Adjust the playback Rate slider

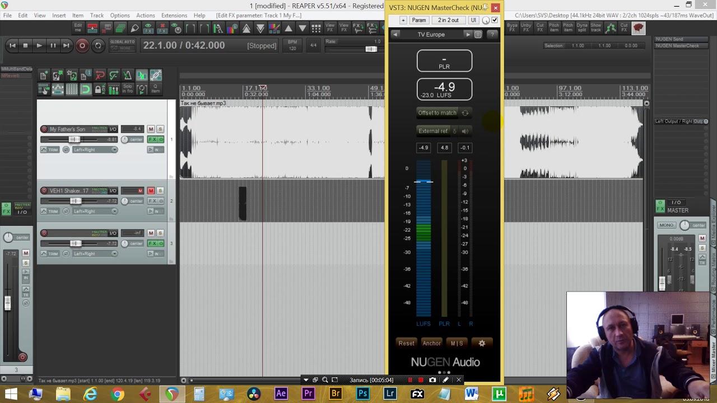[x=371, y=49]
